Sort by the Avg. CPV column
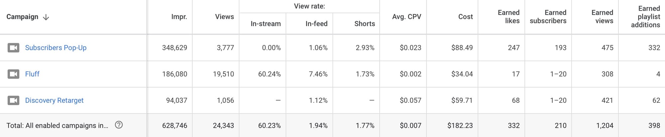The height and width of the screenshot is (137, 665). tap(406, 17)
